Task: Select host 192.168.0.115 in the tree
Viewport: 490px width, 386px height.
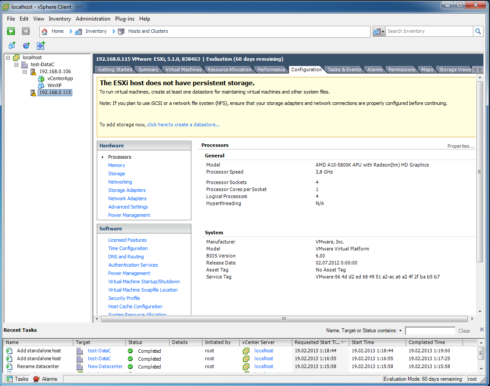Action: [55, 92]
